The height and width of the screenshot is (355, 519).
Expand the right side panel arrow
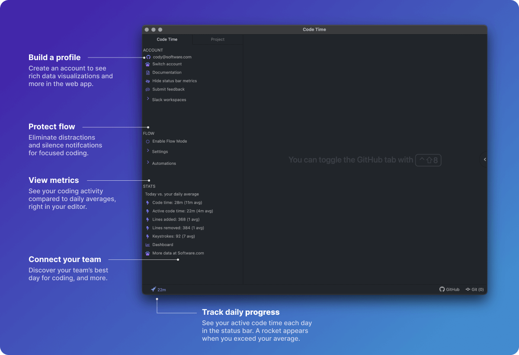485,160
